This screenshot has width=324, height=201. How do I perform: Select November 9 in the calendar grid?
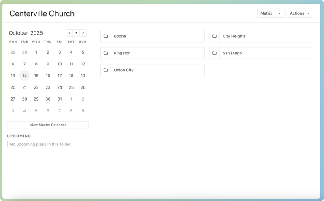click(x=83, y=111)
